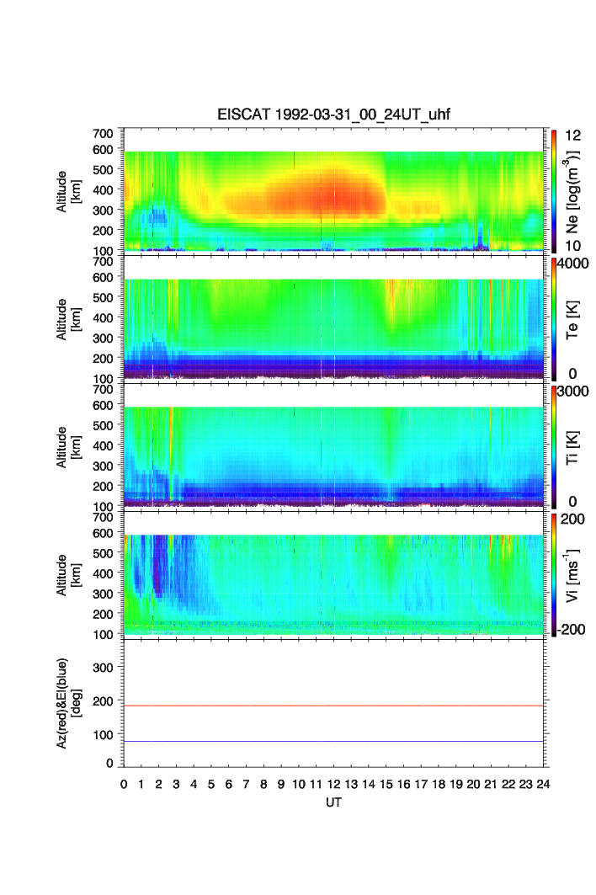Click the 300 degree tick in azimuth panel
Screen dimensions: 596x895
[103, 668]
